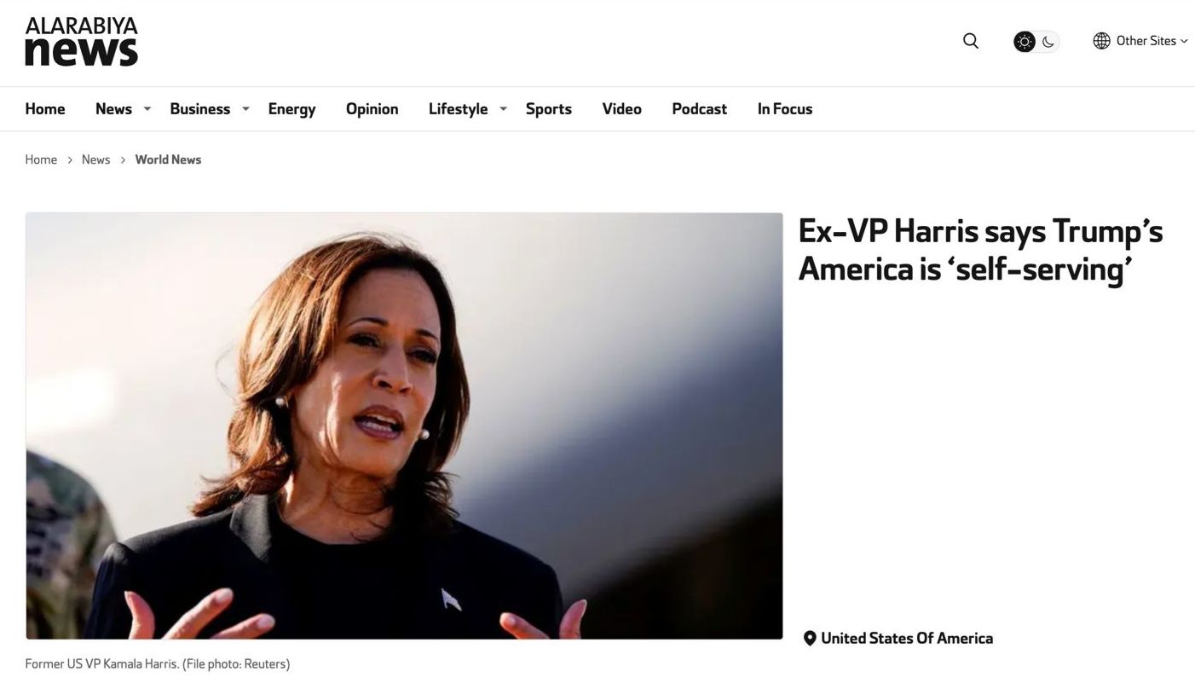Expand the Other Sites dropdown
The width and height of the screenshot is (1195, 689).
point(1140,41)
